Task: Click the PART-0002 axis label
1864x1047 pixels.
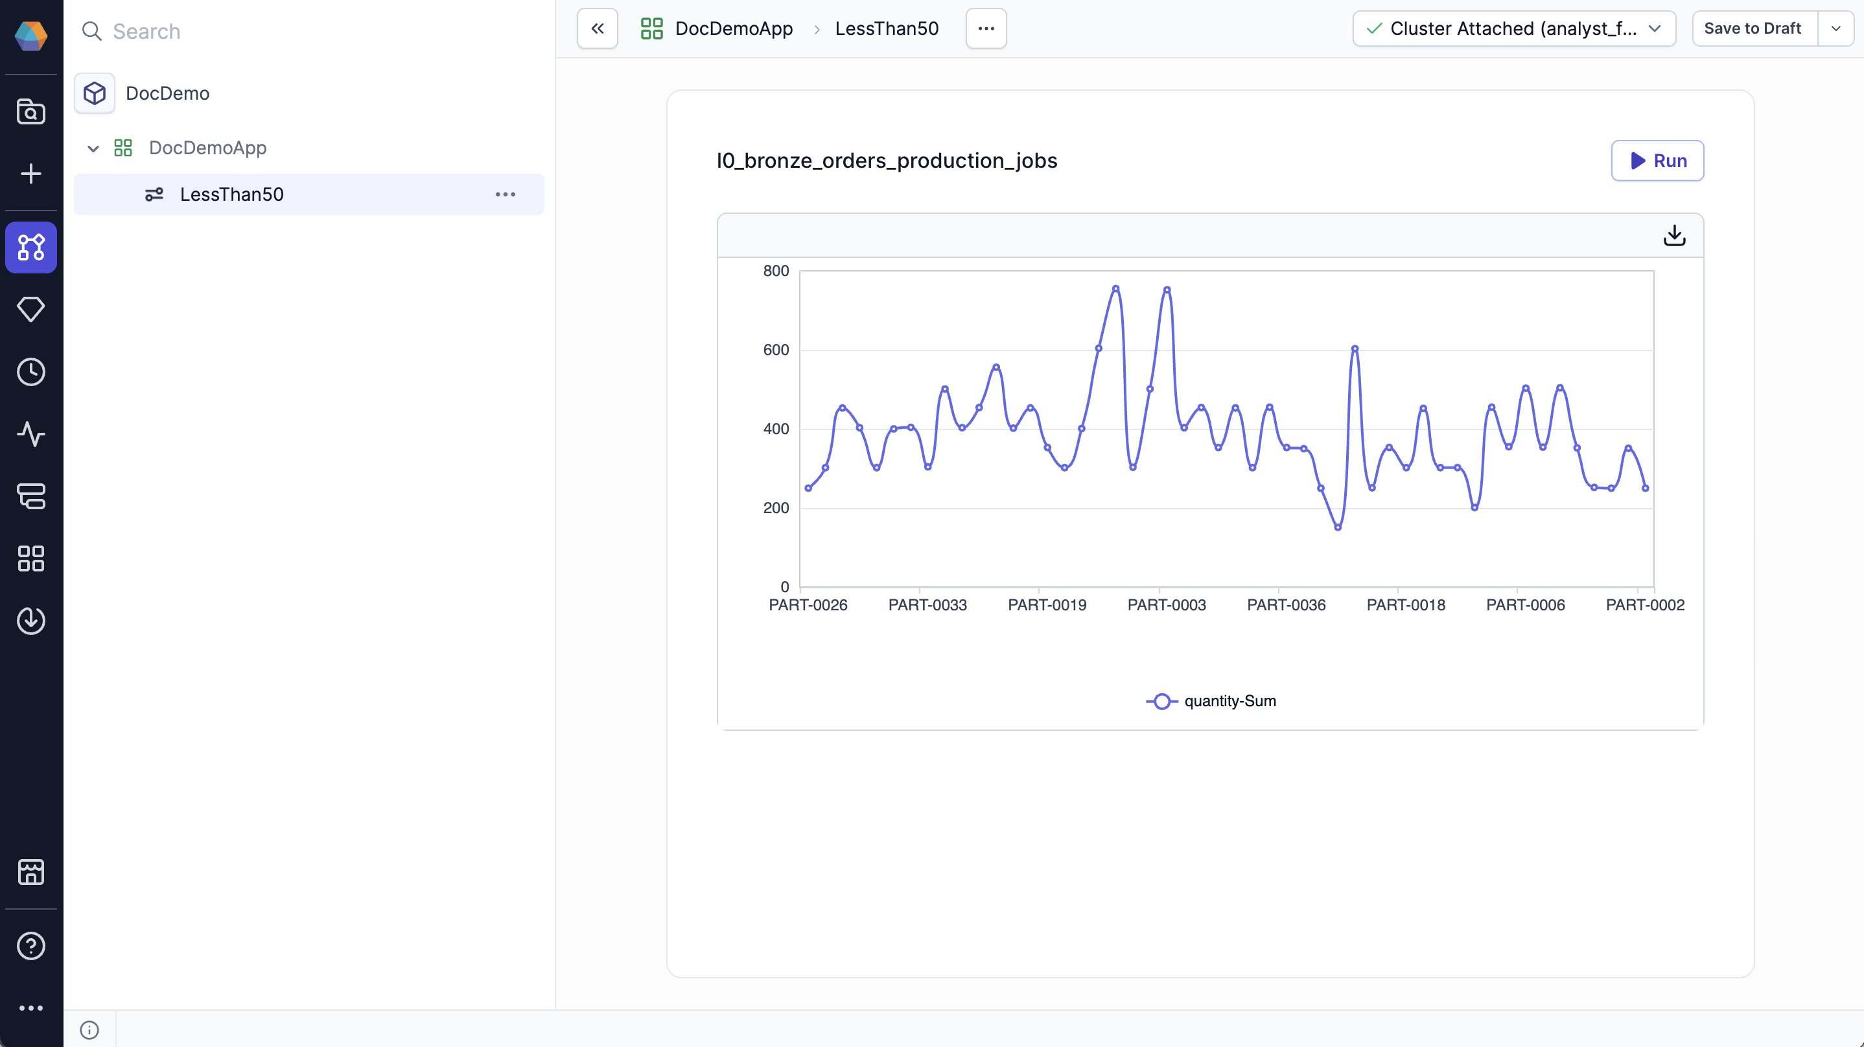Action: tap(1646, 605)
